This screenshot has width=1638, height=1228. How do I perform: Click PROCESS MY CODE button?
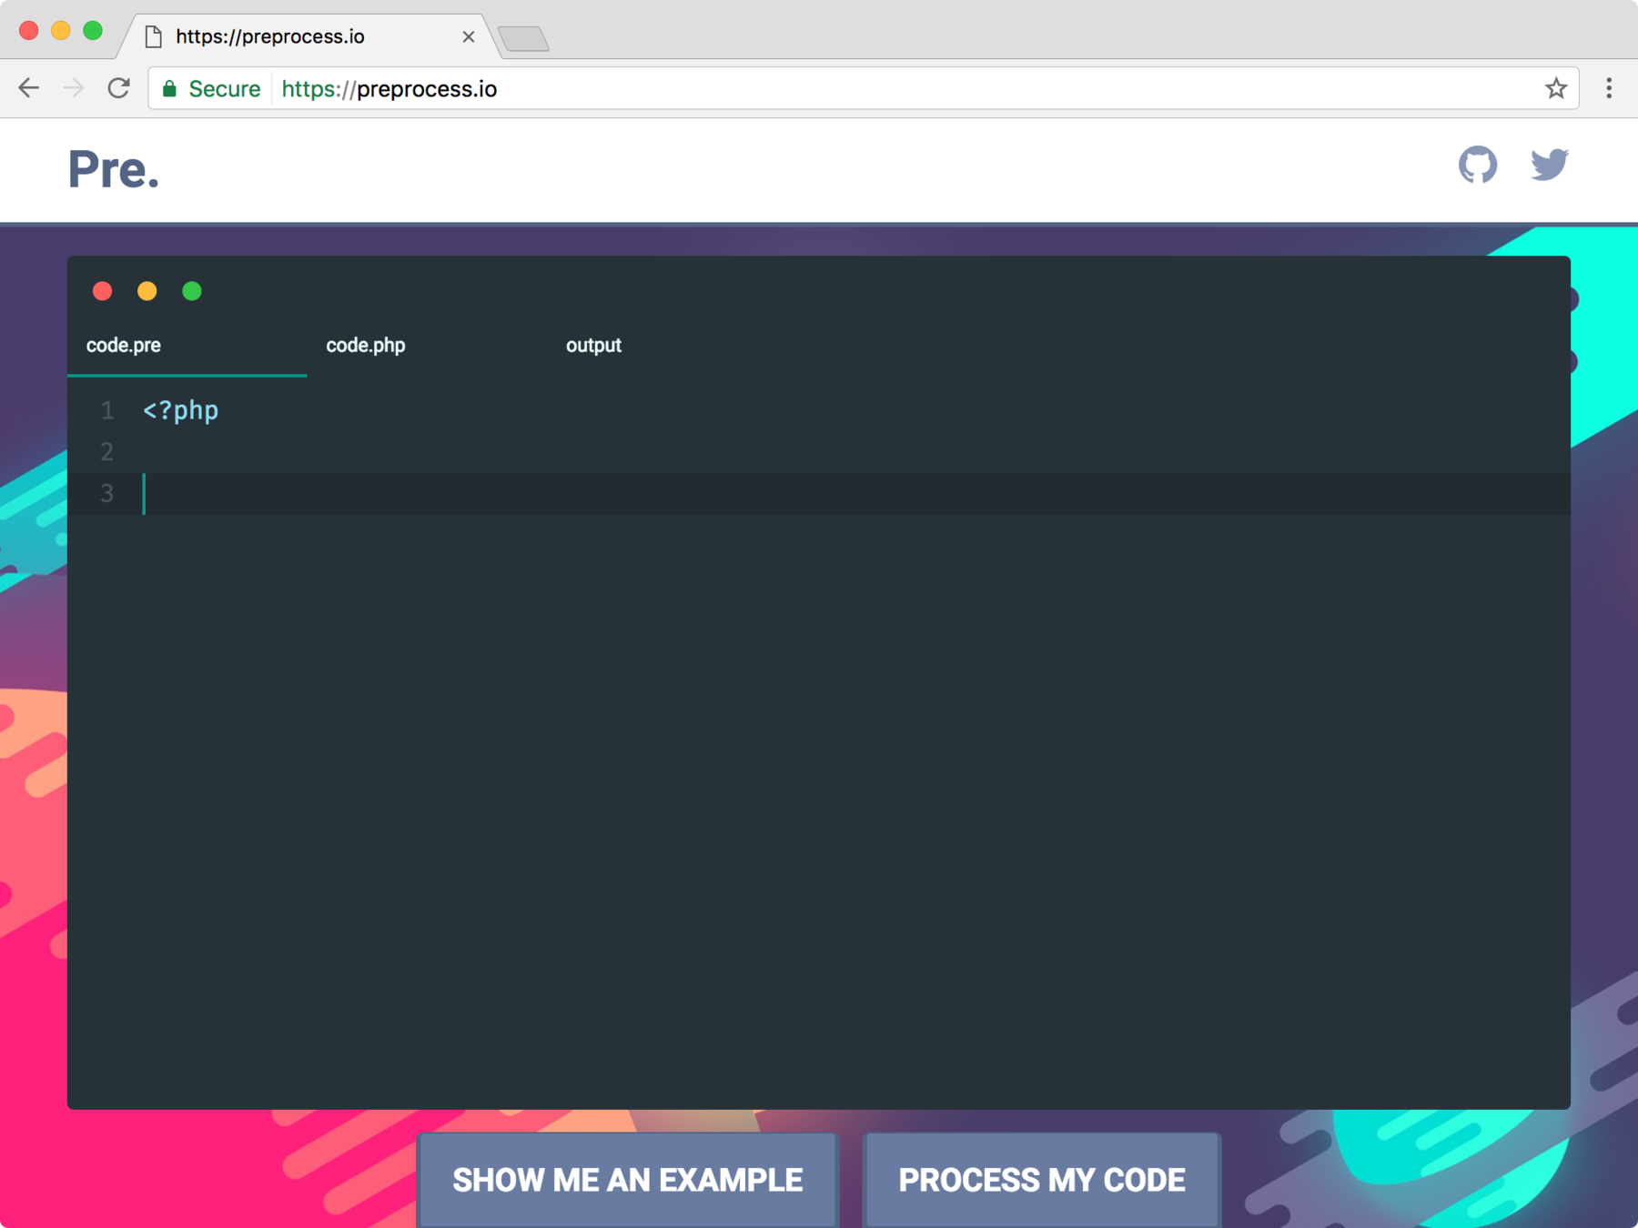pyautogui.click(x=1042, y=1180)
